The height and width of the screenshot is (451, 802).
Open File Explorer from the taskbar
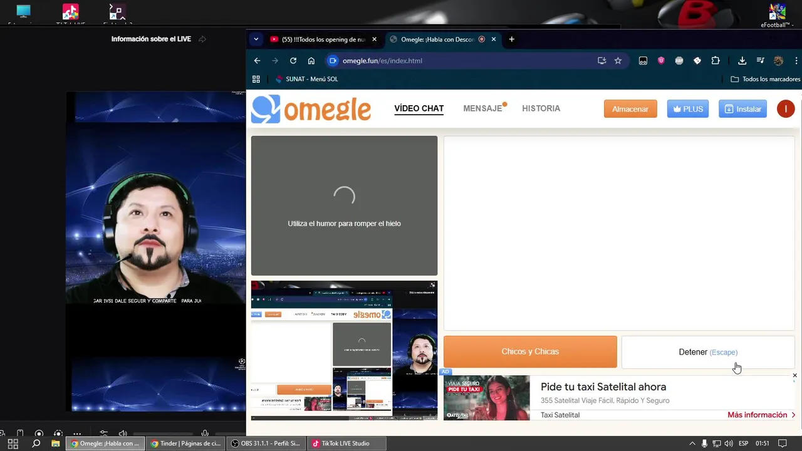tap(55, 443)
